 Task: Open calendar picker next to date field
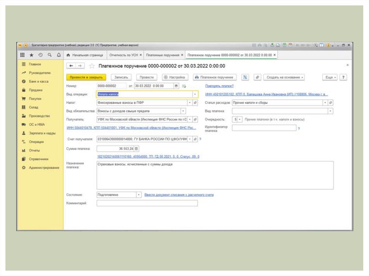(x=176, y=86)
